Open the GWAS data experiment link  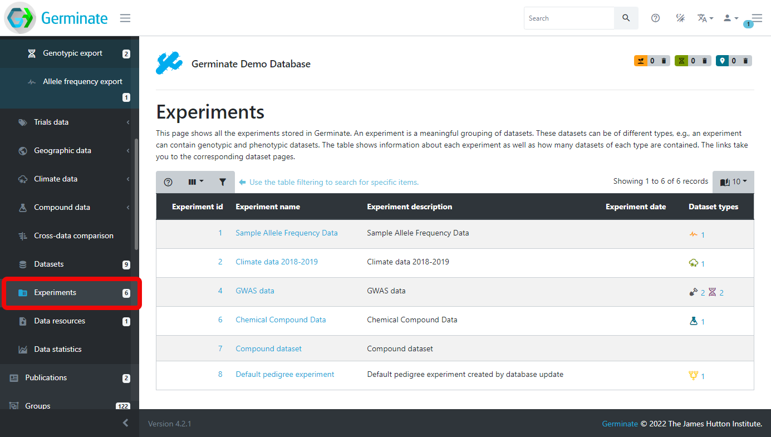[x=255, y=291]
